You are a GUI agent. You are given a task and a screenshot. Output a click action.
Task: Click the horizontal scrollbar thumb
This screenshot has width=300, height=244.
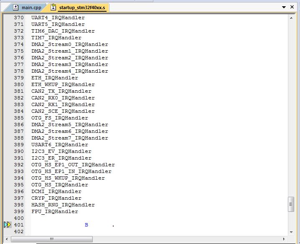point(52,239)
